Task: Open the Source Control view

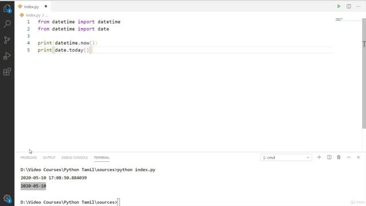Action: [x=7, y=40]
